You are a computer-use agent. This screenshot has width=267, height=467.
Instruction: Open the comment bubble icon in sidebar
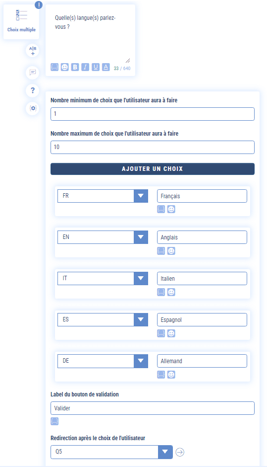click(33, 73)
